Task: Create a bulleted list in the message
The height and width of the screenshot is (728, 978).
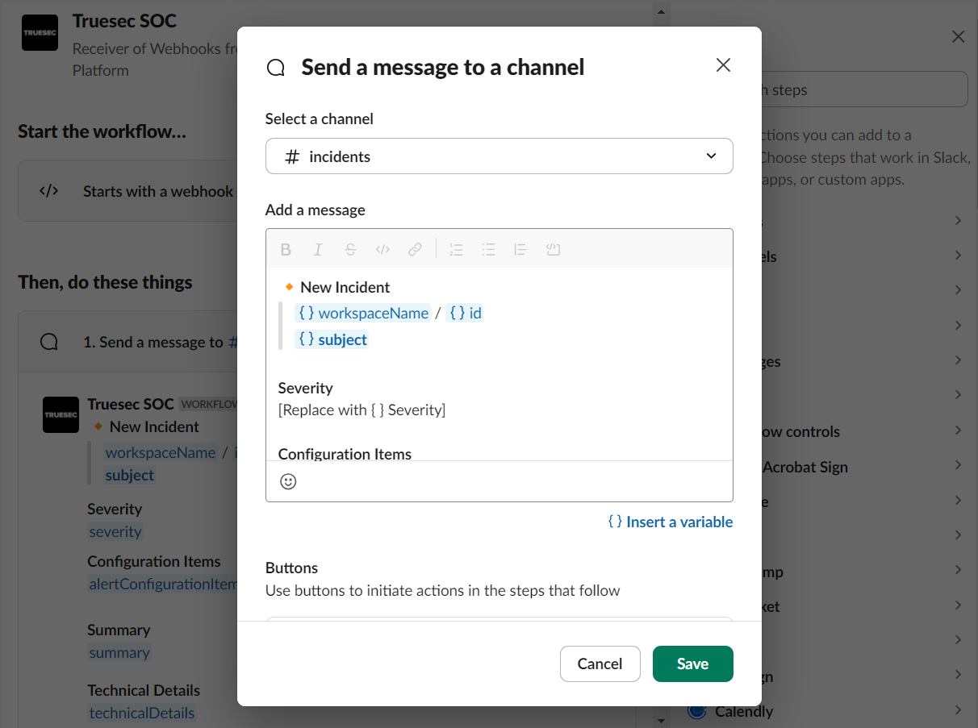Action: click(x=488, y=249)
